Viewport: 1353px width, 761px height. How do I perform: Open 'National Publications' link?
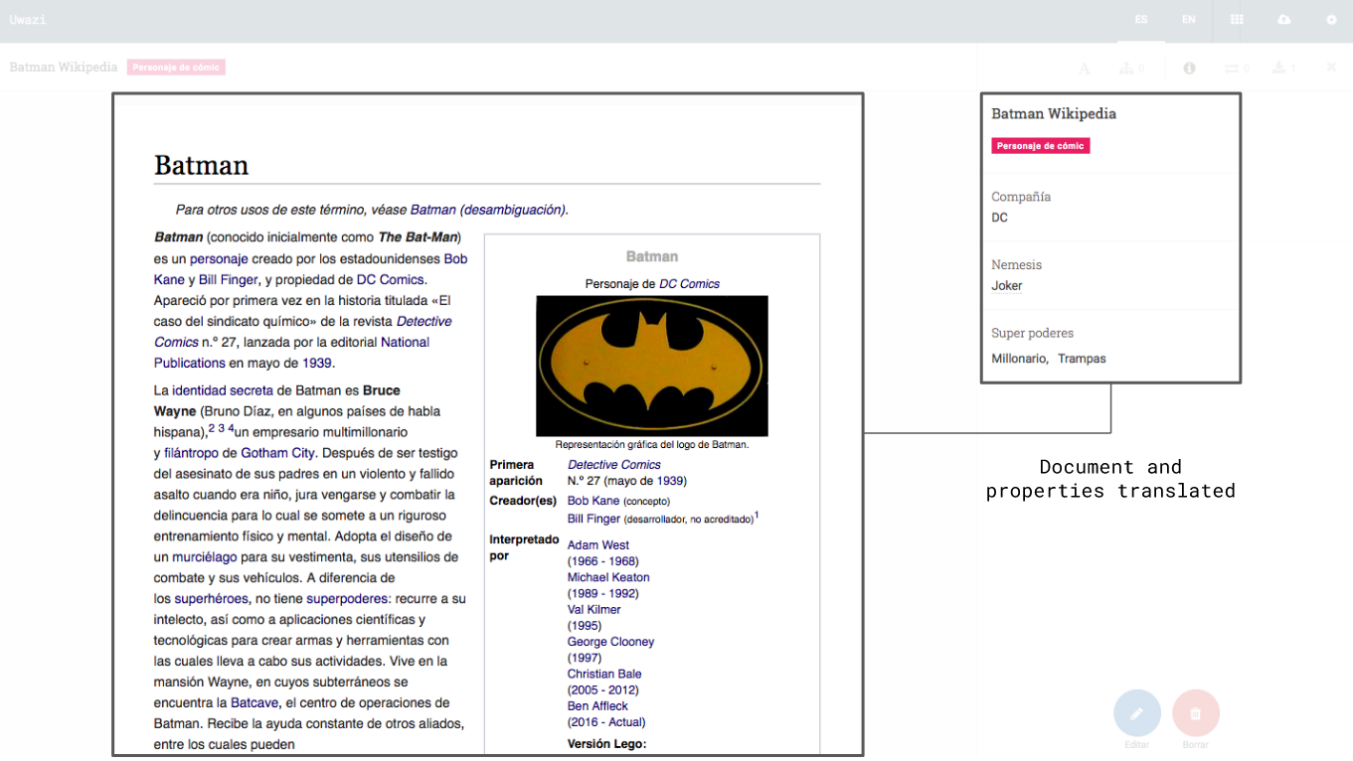pyautogui.click(x=291, y=352)
